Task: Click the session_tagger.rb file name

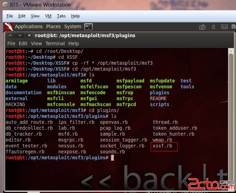Action: pyautogui.click(x=124, y=140)
